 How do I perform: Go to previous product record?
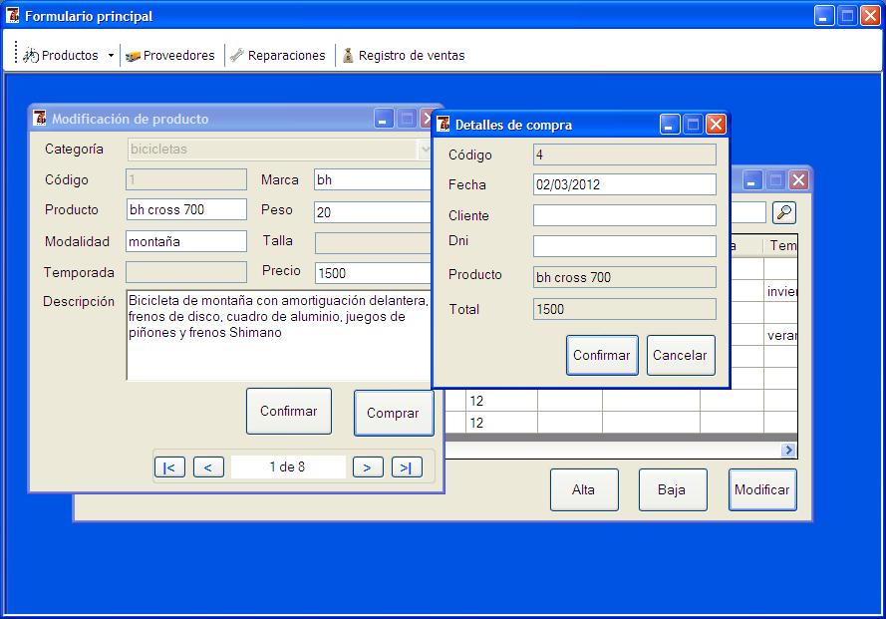tap(208, 467)
